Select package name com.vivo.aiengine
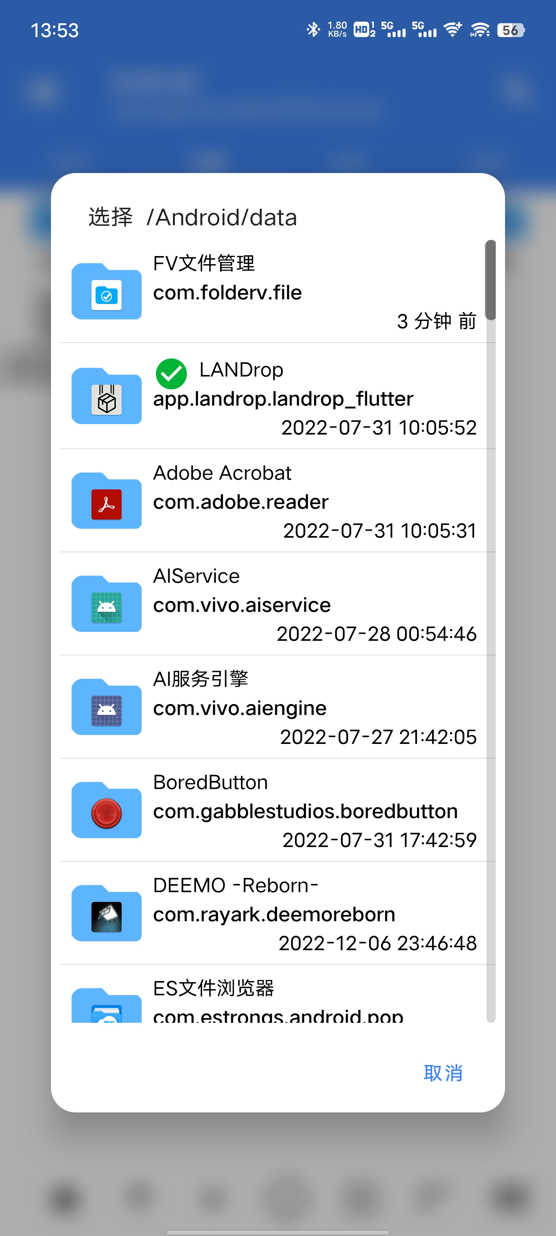 (240, 709)
